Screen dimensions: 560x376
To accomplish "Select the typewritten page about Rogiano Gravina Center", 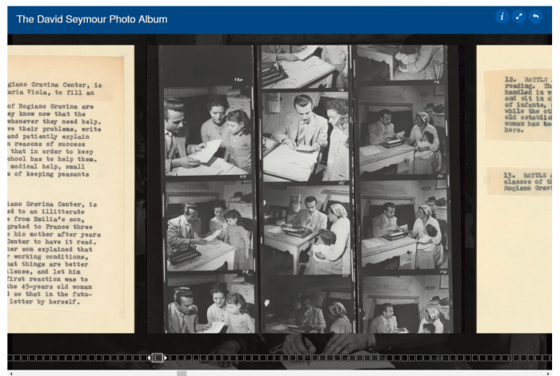I will pos(70,189).
